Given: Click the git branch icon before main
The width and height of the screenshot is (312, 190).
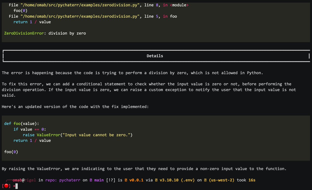Looking at the screenshot, I should click(x=90, y=180).
